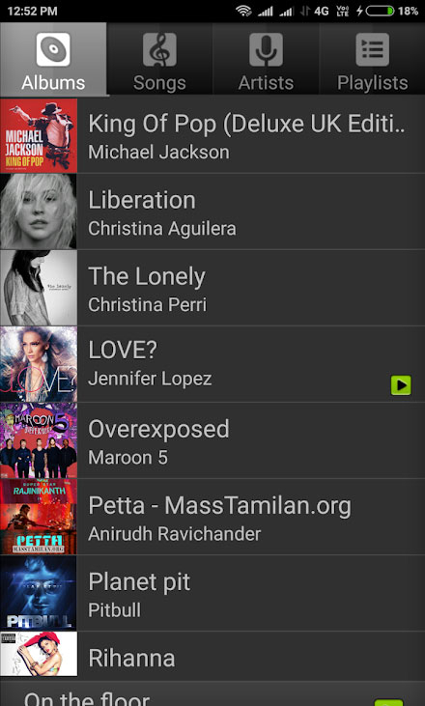425x706 pixels.
Task: Tap the Albums disc icon
Action: pyautogui.click(x=53, y=49)
